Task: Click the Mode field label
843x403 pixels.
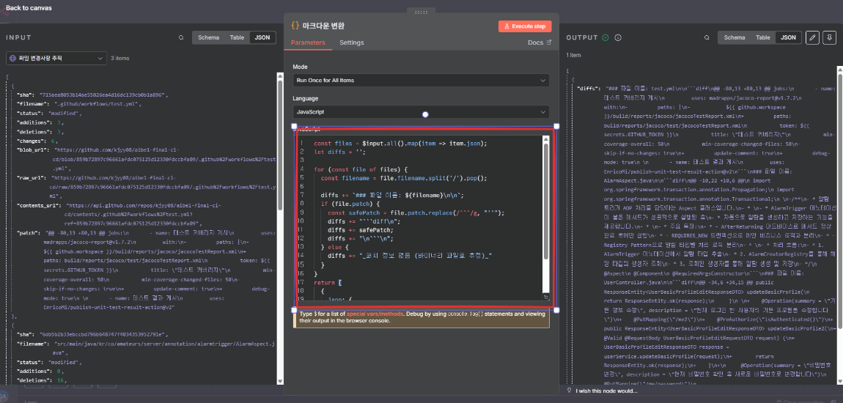Action: point(300,67)
